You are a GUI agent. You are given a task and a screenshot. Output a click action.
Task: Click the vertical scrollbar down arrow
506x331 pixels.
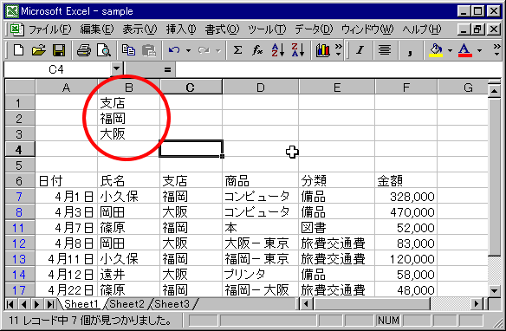495,290
